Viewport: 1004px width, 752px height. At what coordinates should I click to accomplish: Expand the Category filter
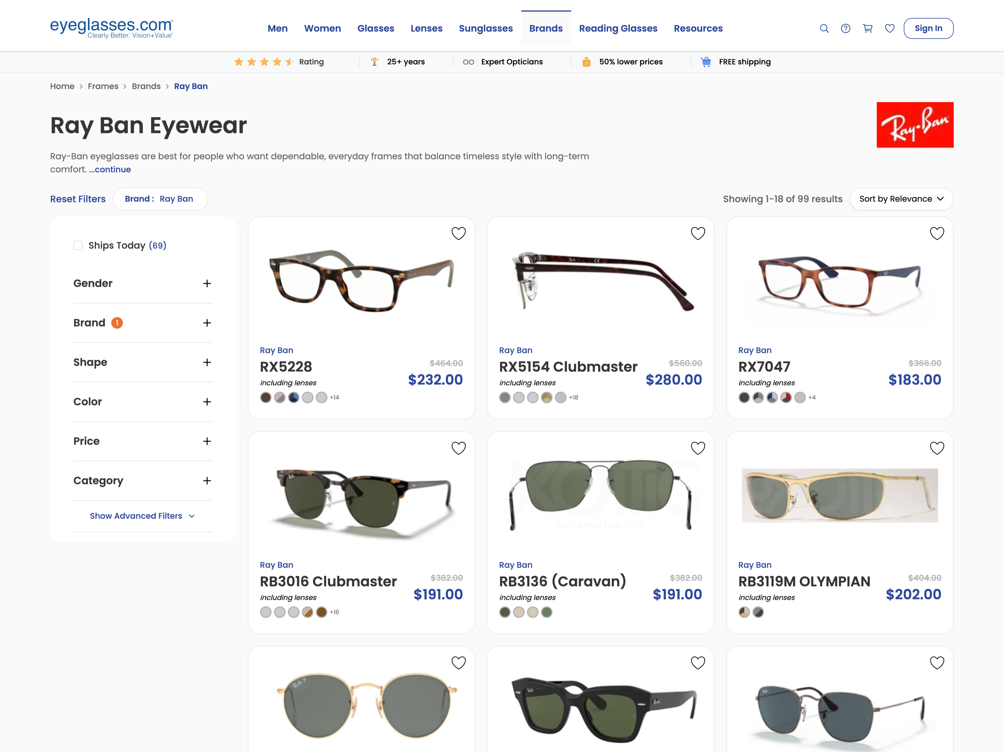pyautogui.click(x=143, y=481)
